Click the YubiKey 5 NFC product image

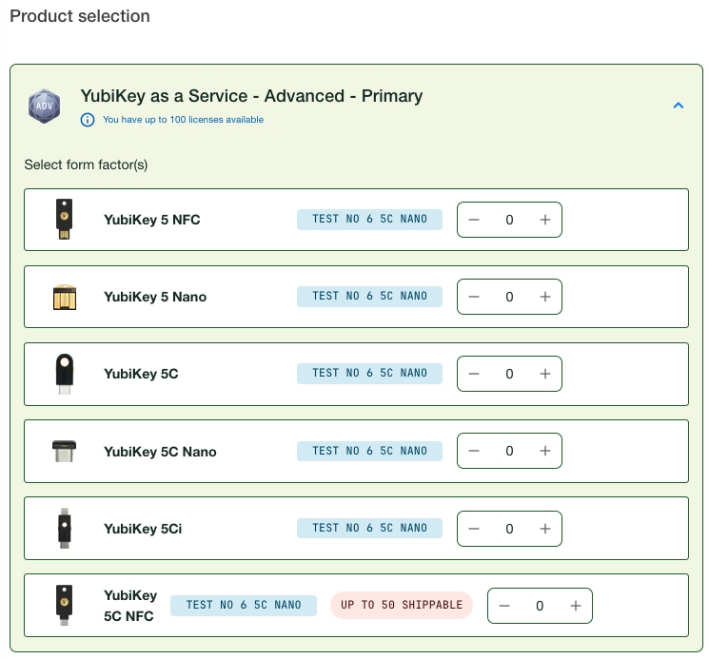(64, 219)
